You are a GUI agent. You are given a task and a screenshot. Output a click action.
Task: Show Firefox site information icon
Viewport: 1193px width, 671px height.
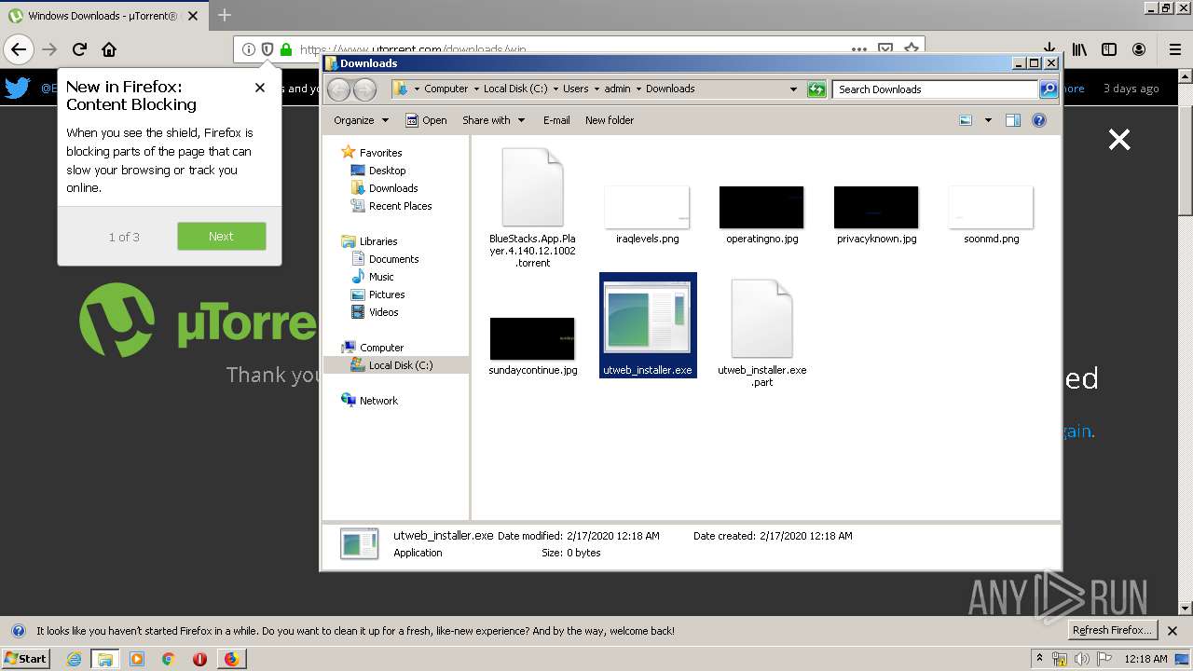[x=249, y=49]
